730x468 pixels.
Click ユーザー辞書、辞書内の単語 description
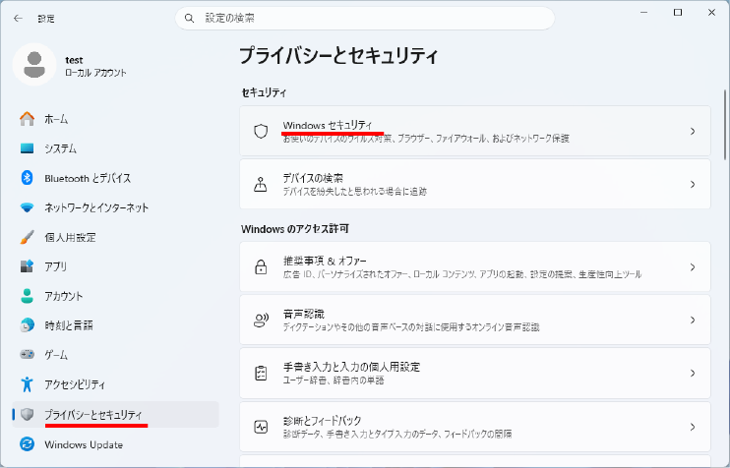tap(334, 380)
